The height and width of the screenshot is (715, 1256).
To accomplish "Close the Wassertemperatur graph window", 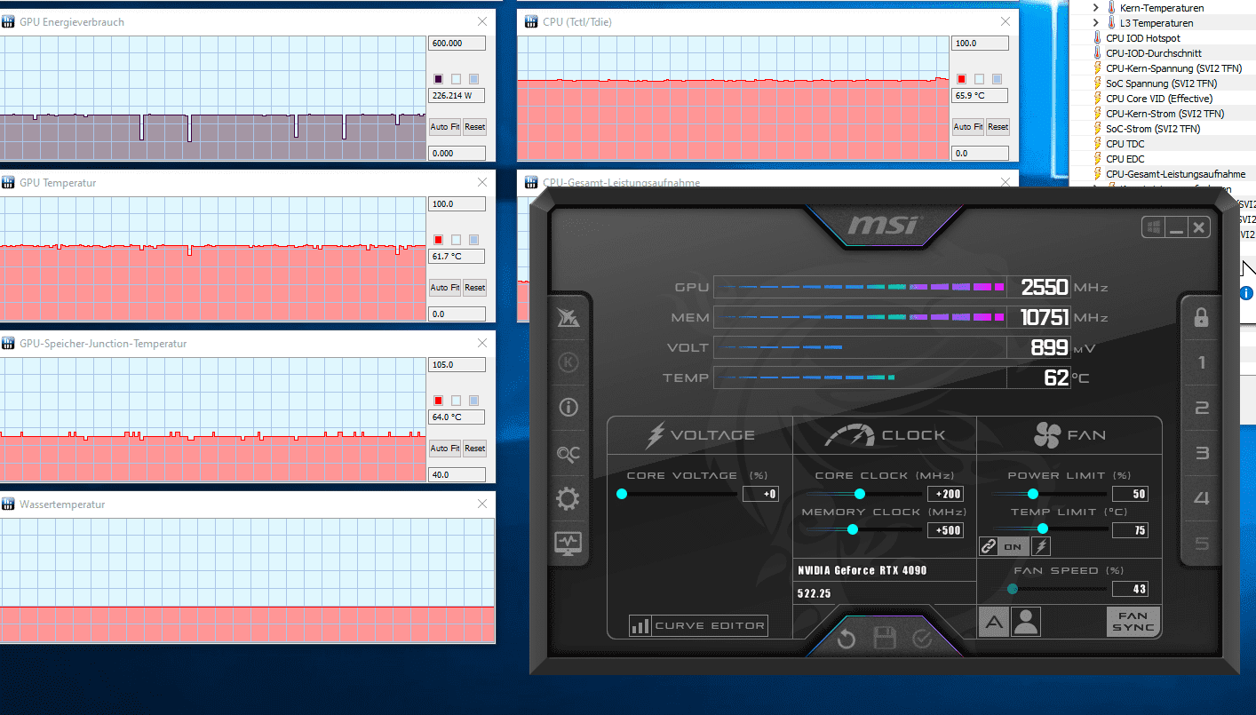I will coord(482,504).
